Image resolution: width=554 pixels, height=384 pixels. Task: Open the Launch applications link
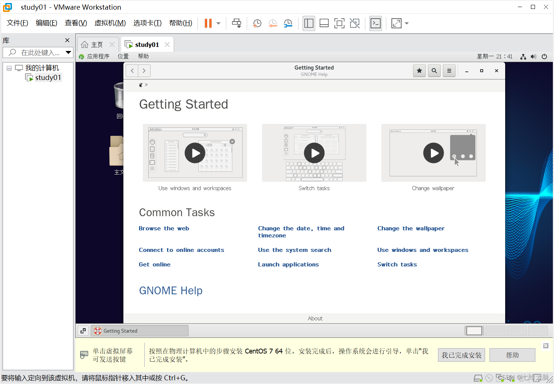click(x=289, y=265)
